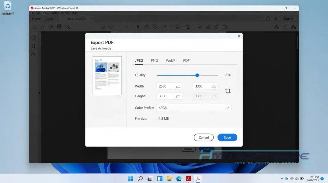Select the hand pan tool

147,27
